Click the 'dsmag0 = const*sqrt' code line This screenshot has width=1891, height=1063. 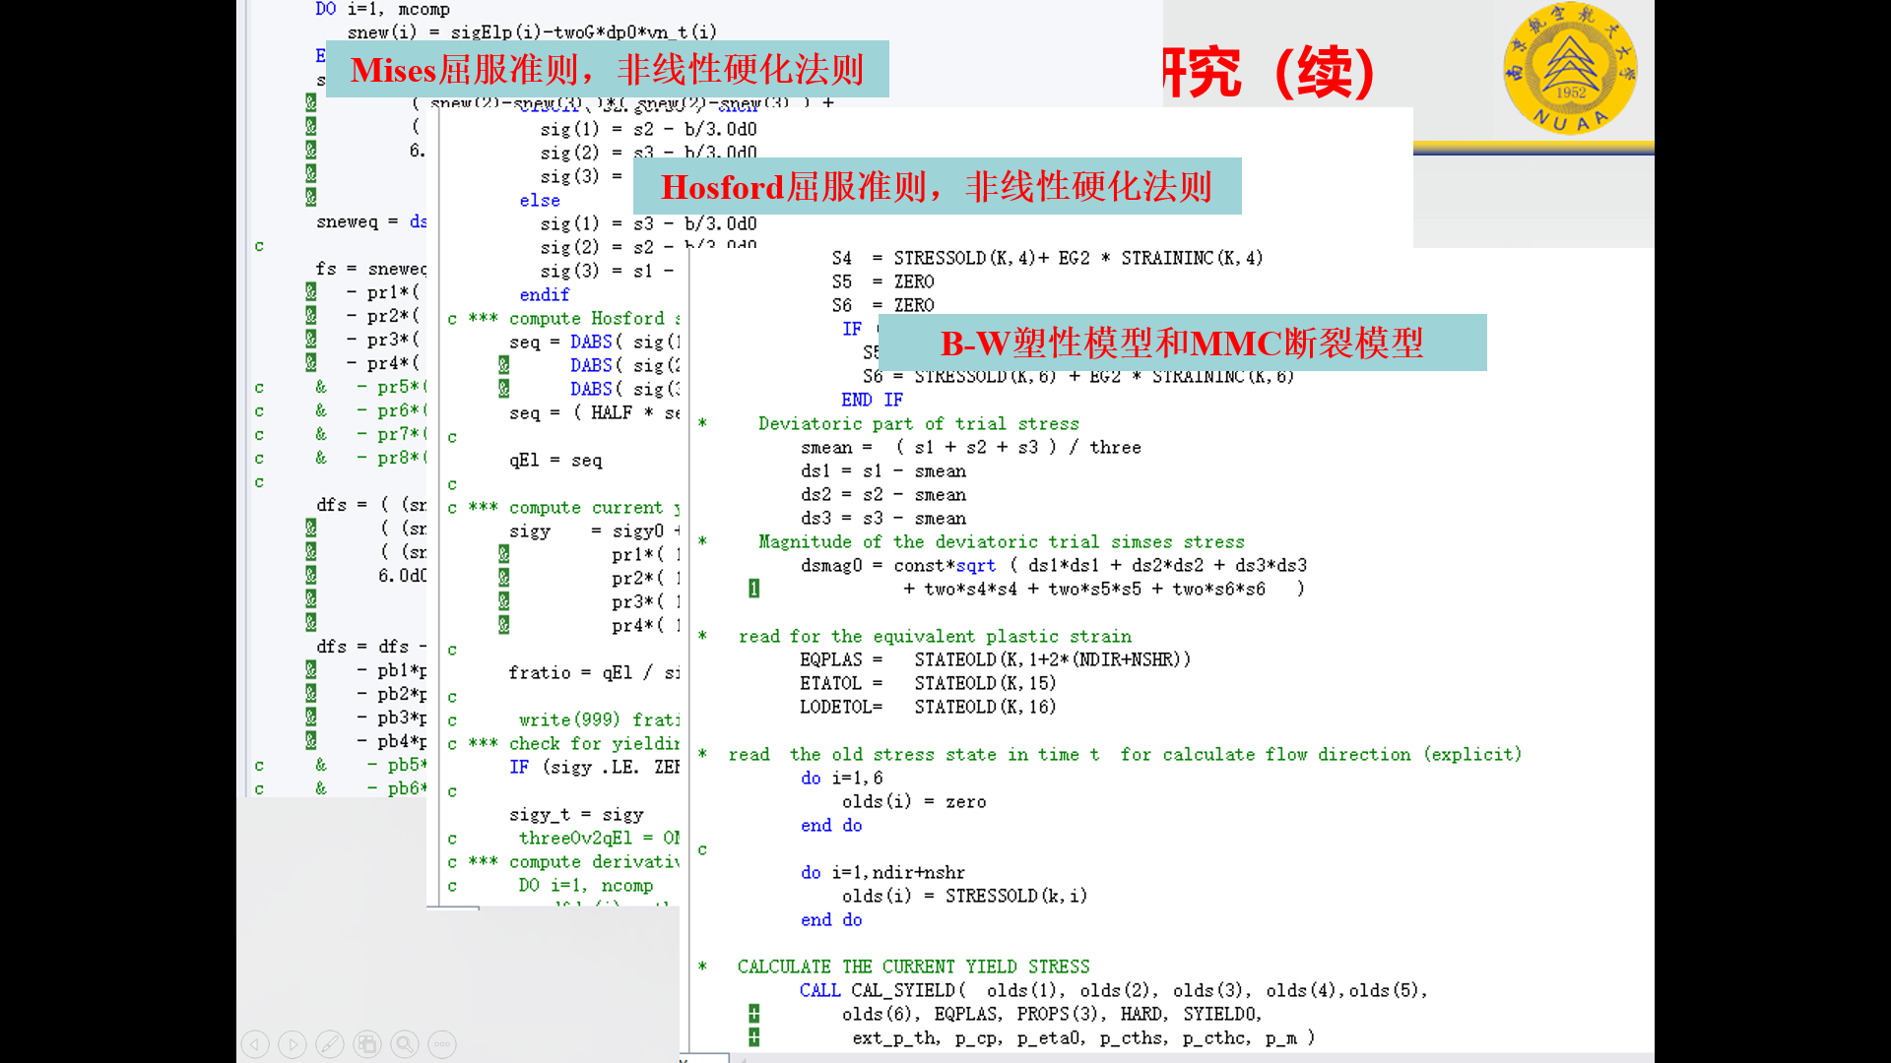[x=1054, y=566]
